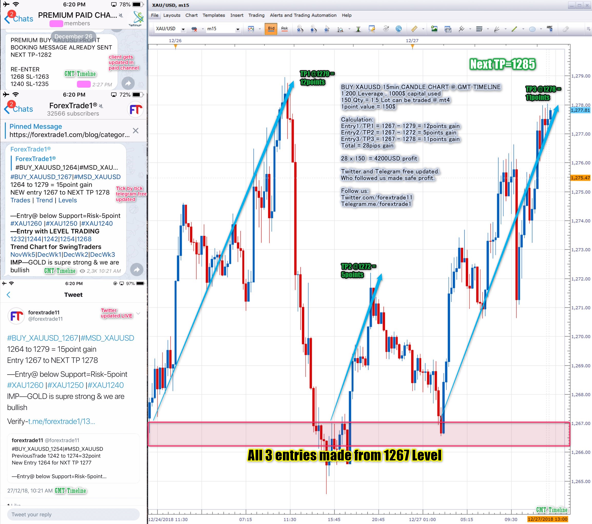
Task: Click the 12/26 date marker on chart
Action: click(175, 40)
